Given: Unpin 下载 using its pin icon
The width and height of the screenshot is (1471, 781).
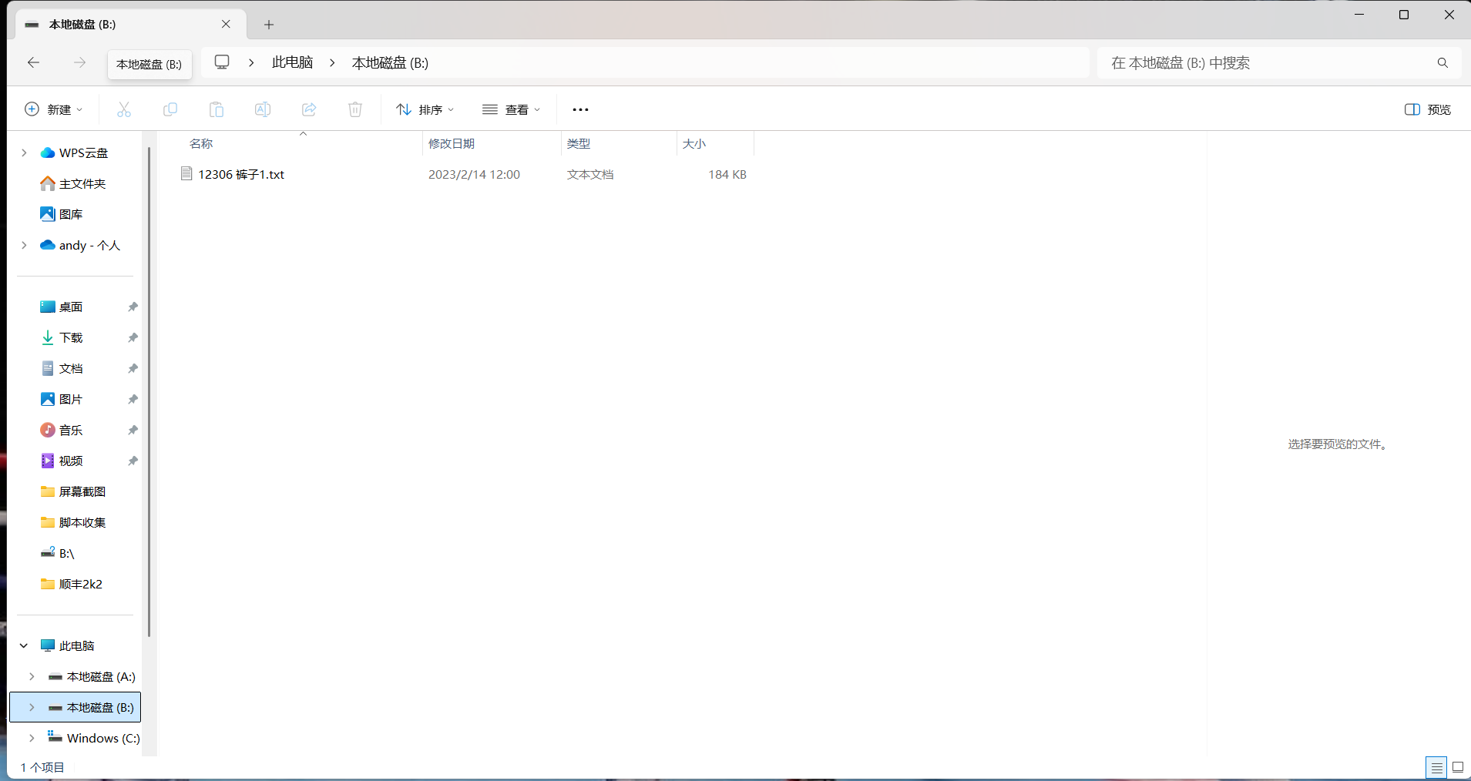Looking at the screenshot, I should [133, 337].
